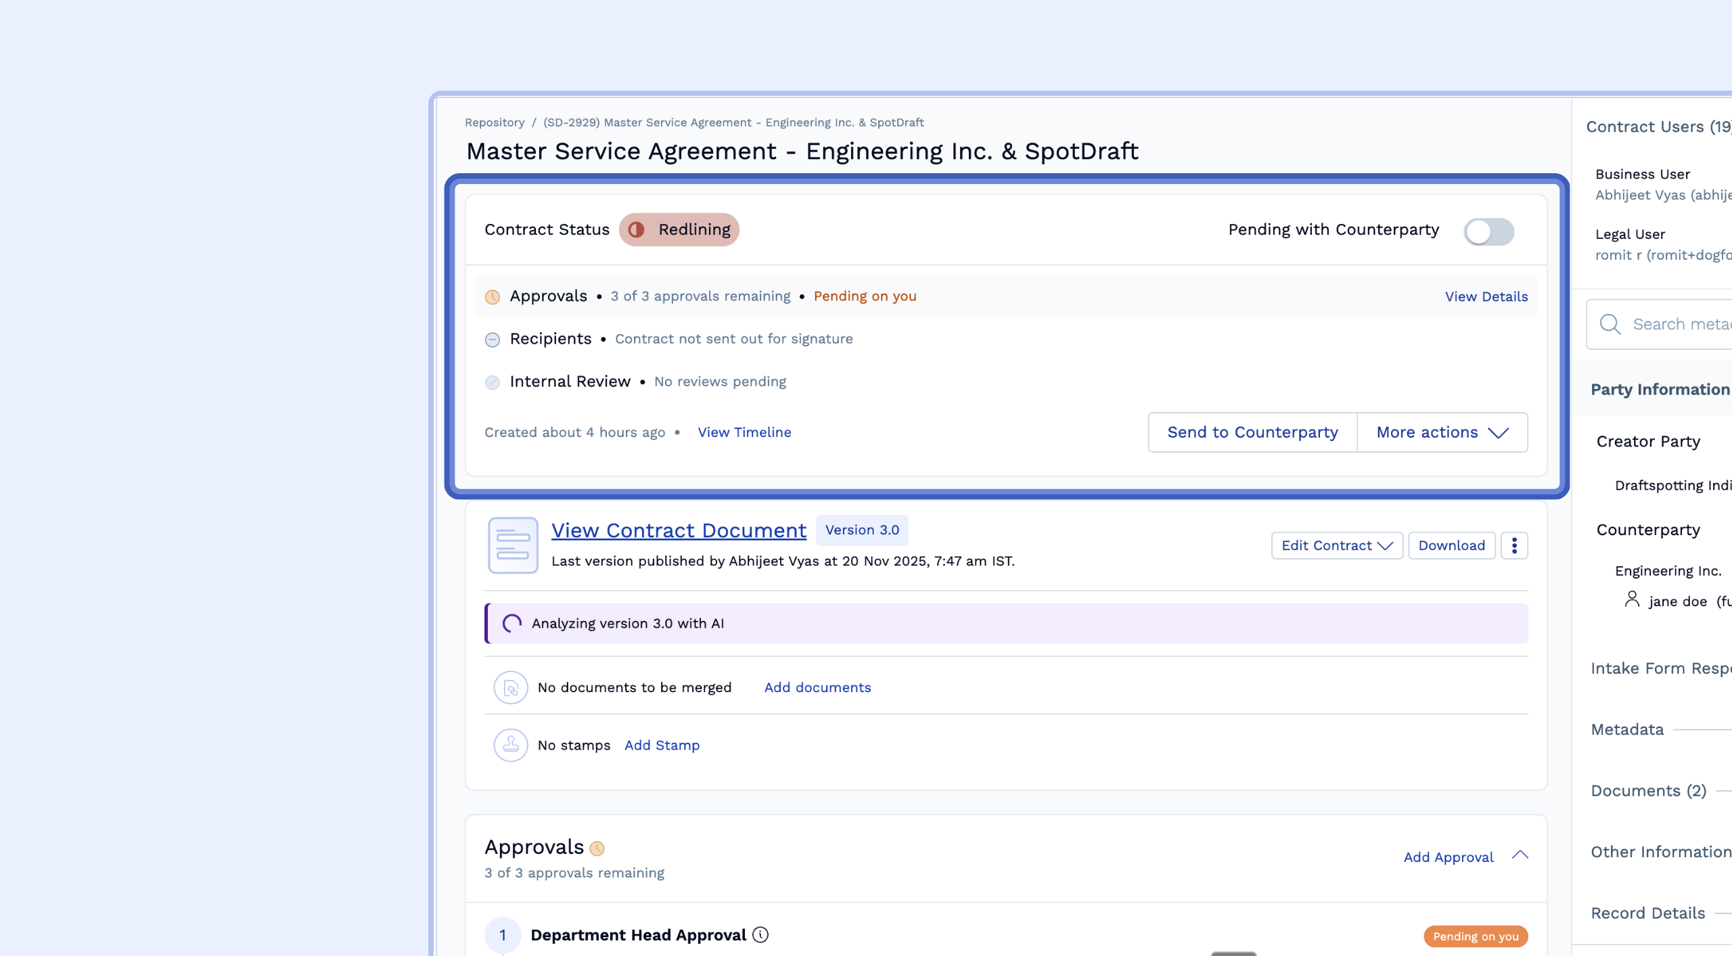
Task: Click the Department Head Approval info icon
Action: [x=760, y=935]
